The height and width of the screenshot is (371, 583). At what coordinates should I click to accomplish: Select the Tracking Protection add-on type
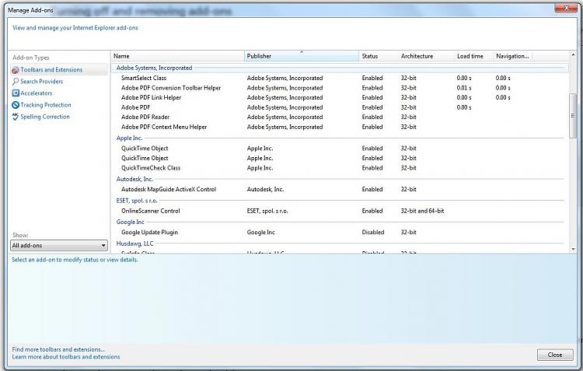tap(46, 105)
